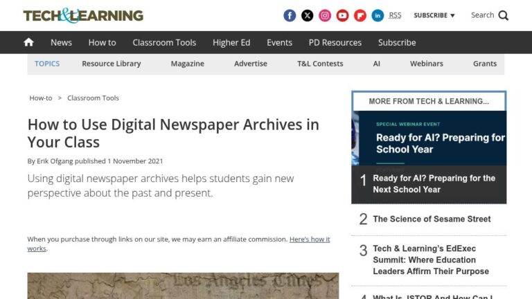Image resolution: width=532 pixels, height=299 pixels.
Task: Open the Instagram social icon
Action: 325,16
